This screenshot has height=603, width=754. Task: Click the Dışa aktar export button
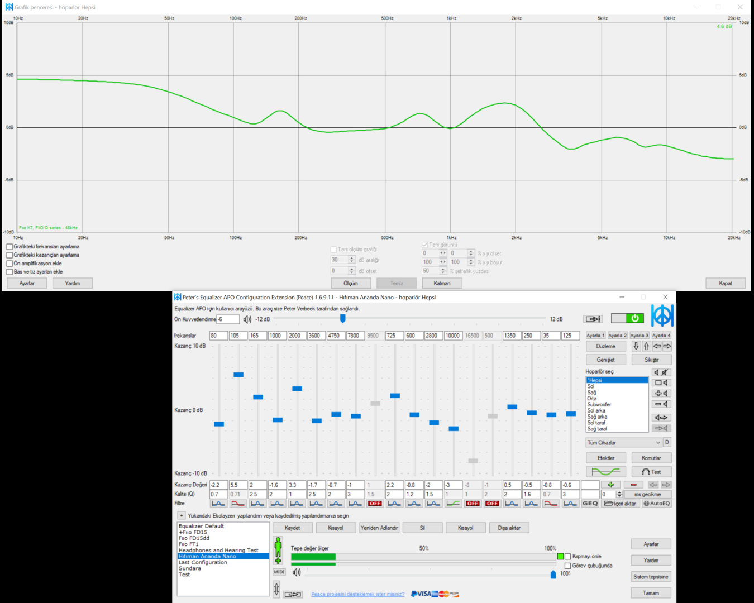(x=509, y=528)
